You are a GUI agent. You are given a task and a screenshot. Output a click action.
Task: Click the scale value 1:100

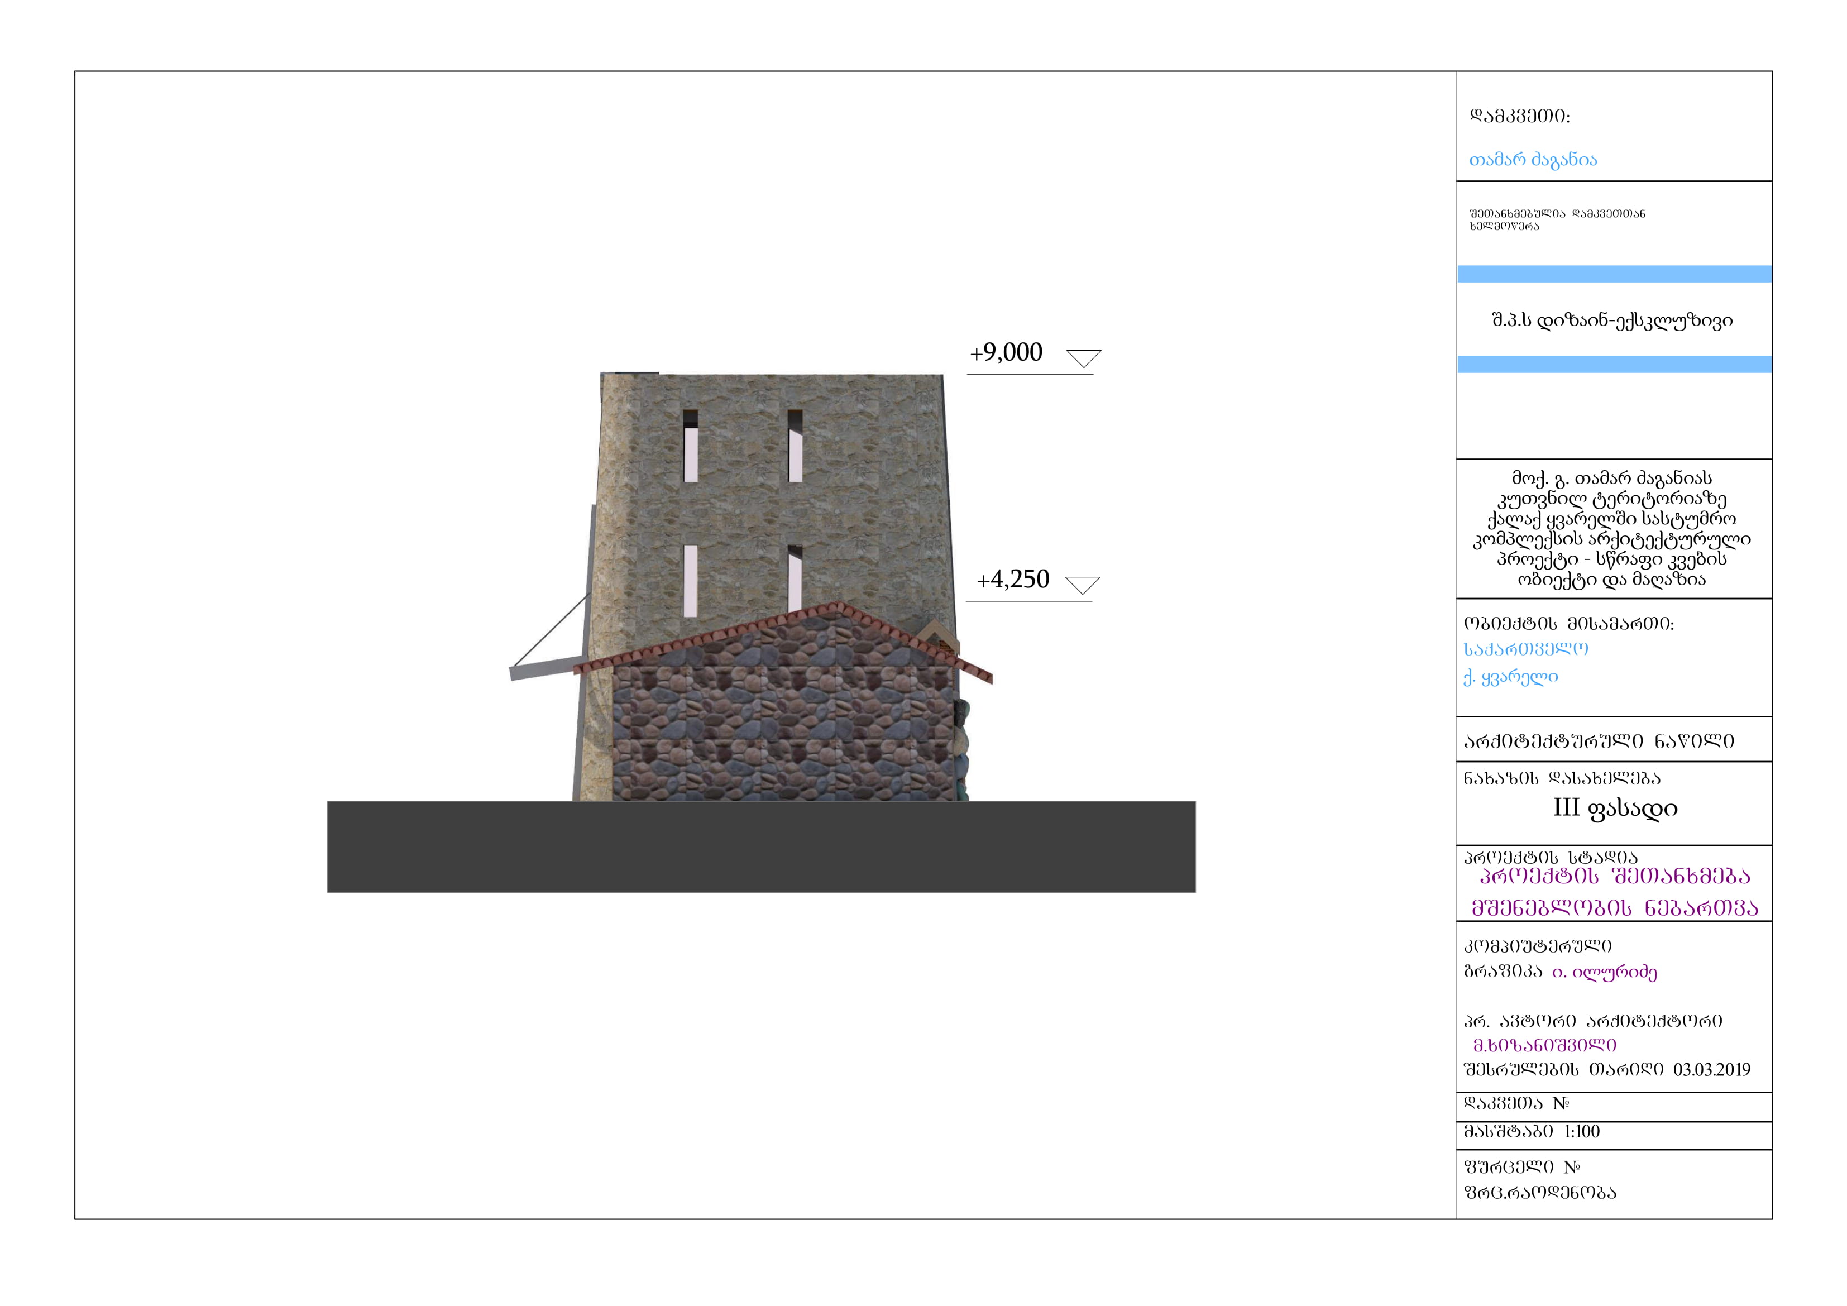[1582, 1131]
